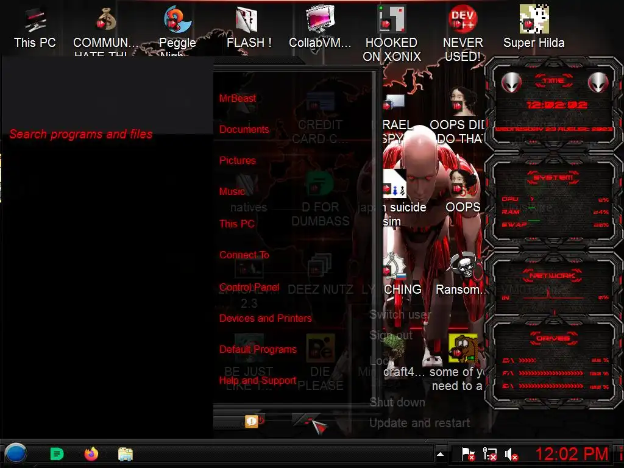Open Help and Support in Start menu
The width and height of the screenshot is (624, 468).
(258, 380)
